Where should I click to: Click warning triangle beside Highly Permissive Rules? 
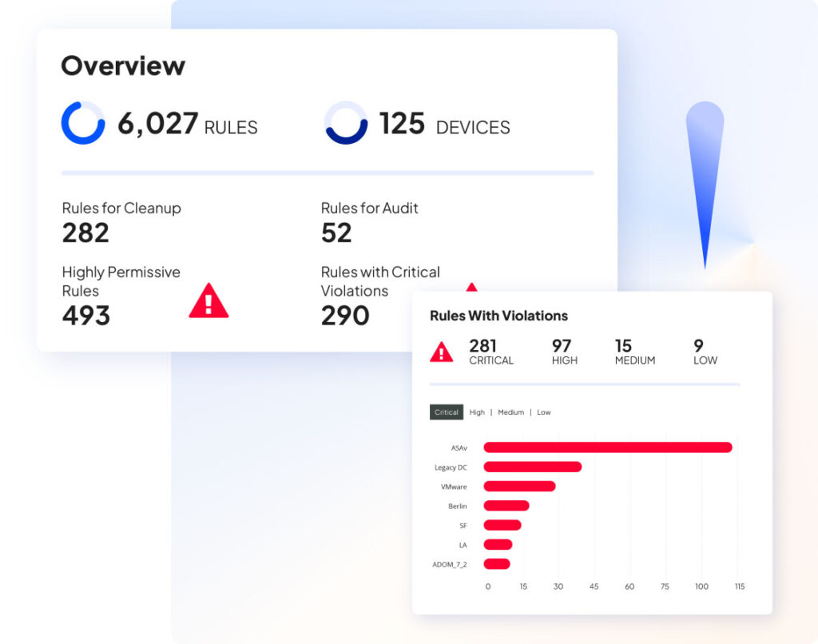(x=208, y=301)
